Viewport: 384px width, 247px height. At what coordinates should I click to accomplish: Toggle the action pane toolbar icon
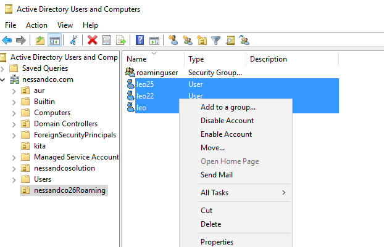pos(154,41)
